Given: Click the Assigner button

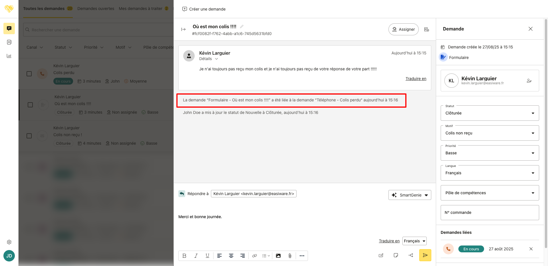Looking at the screenshot, I should (x=403, y=29).
